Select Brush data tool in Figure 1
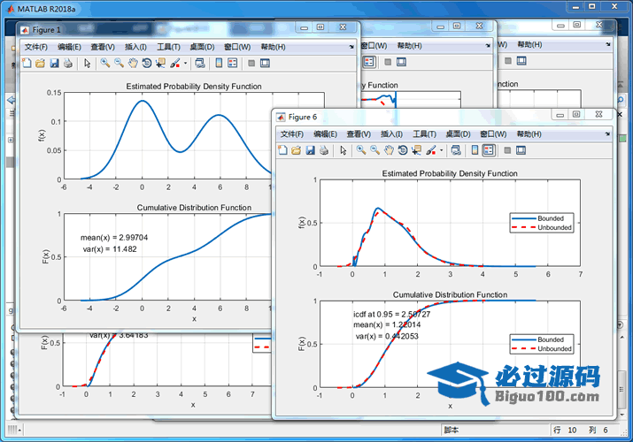The width and height of the screenshot is (633, 442). (174, 64)
